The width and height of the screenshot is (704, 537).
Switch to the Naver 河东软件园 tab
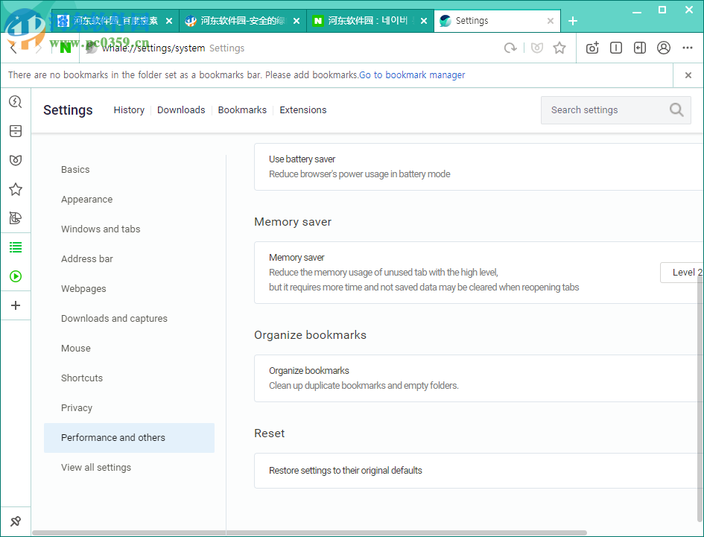pos(370,21)
